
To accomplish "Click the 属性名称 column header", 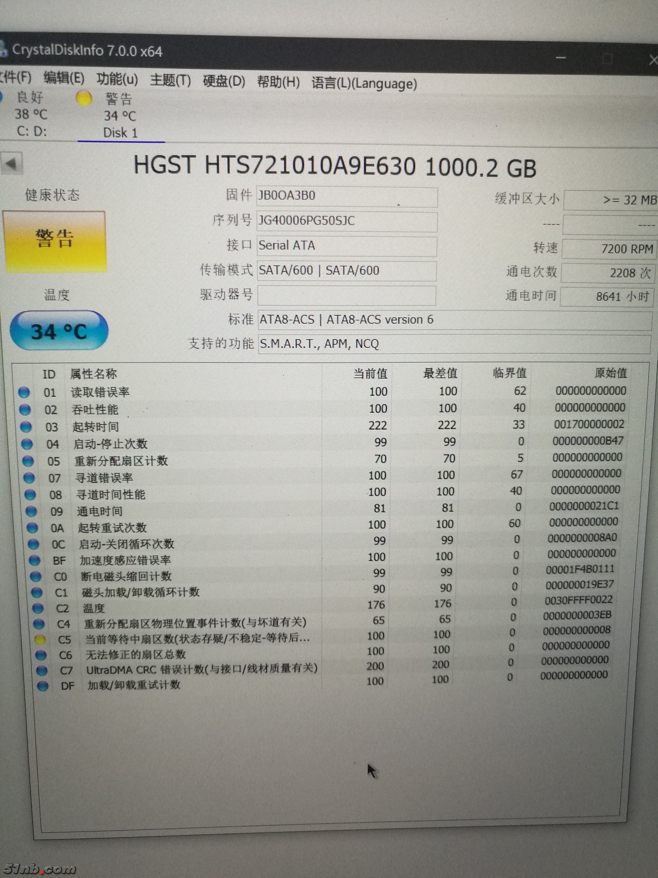I will pyautogui.click(x=94, y=374).
